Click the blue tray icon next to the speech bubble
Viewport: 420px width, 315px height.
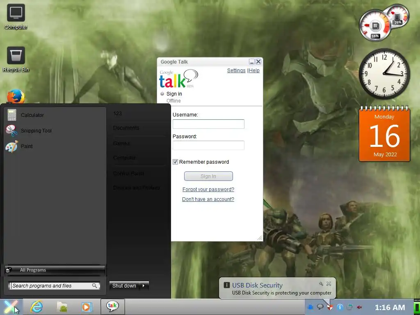point(310,307)
